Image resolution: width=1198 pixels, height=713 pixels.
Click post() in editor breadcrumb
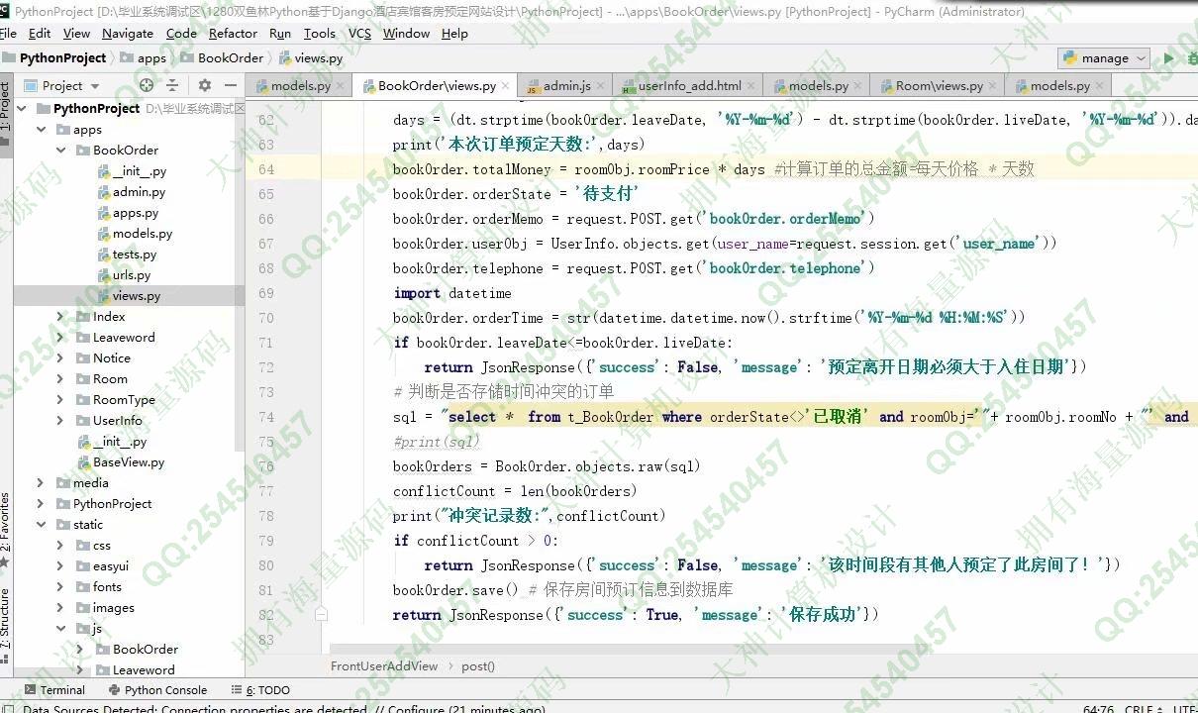pyautogui.click(x=477, y=666)
